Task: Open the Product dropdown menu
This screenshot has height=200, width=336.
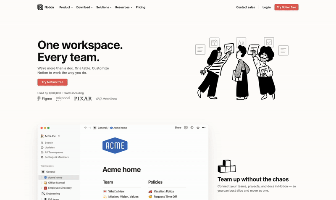Action: coord(66,7)
